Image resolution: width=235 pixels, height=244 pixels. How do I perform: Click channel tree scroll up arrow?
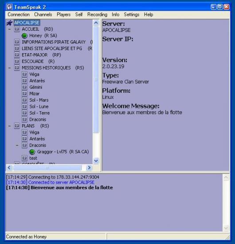point(96,23)
